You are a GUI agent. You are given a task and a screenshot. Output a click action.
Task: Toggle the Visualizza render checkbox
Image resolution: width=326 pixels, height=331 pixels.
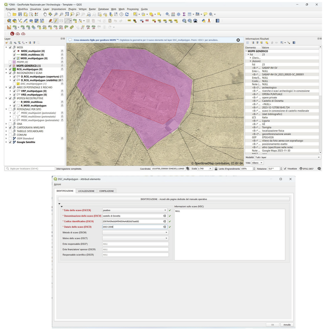[x=285, y=169]
